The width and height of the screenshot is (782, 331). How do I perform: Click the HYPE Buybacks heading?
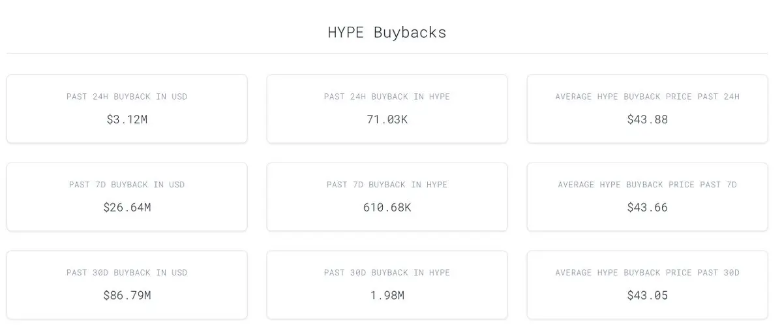tap(387, 33)
